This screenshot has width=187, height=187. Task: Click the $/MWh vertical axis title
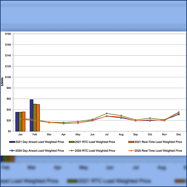[x=3, y=81]
